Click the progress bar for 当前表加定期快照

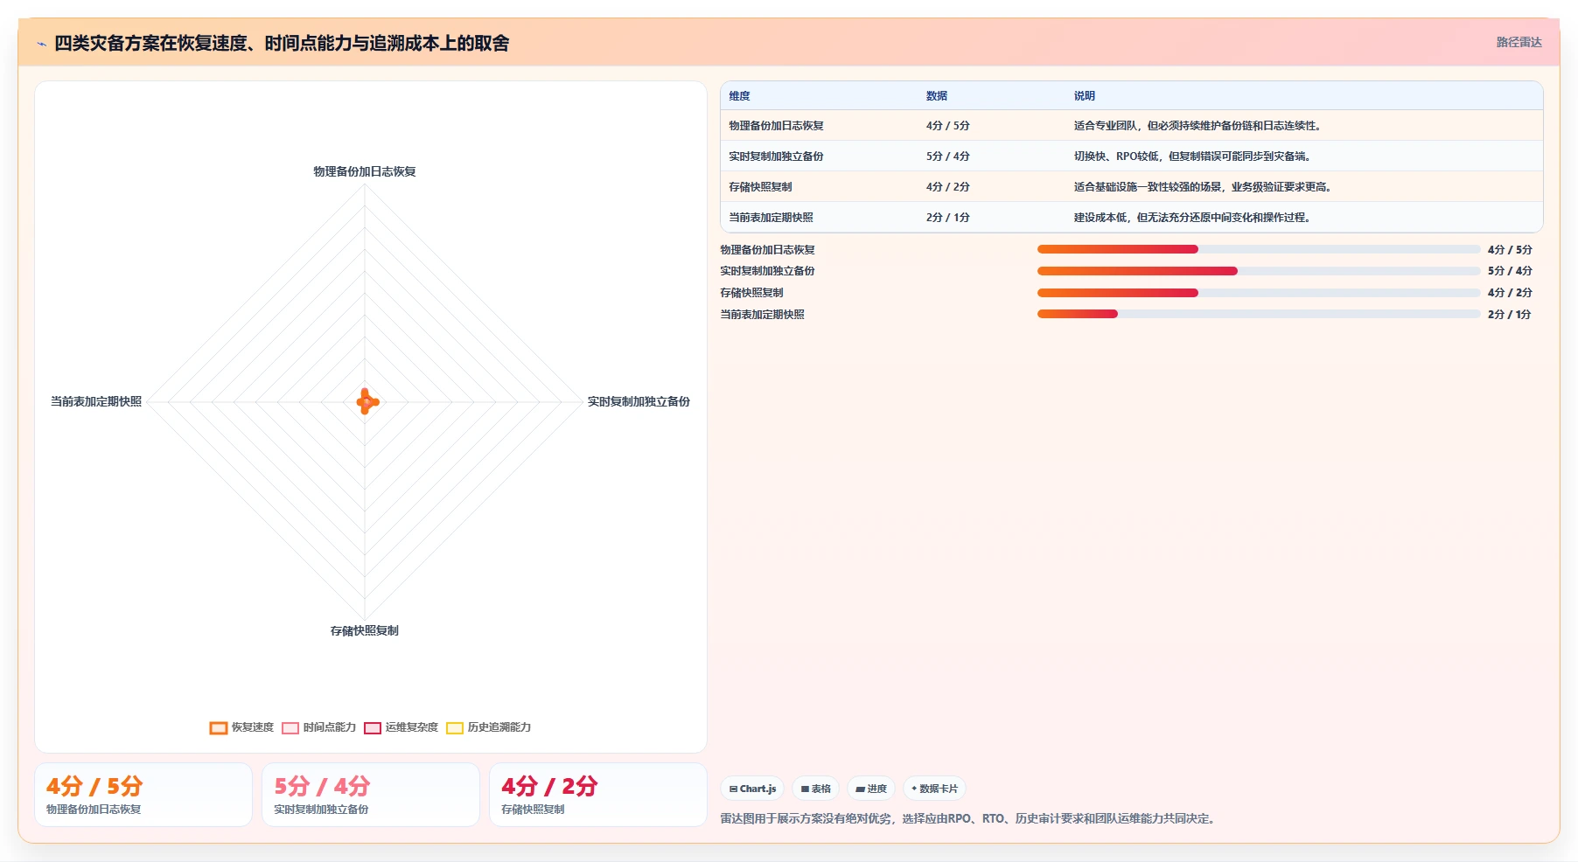coord(1258,314)
